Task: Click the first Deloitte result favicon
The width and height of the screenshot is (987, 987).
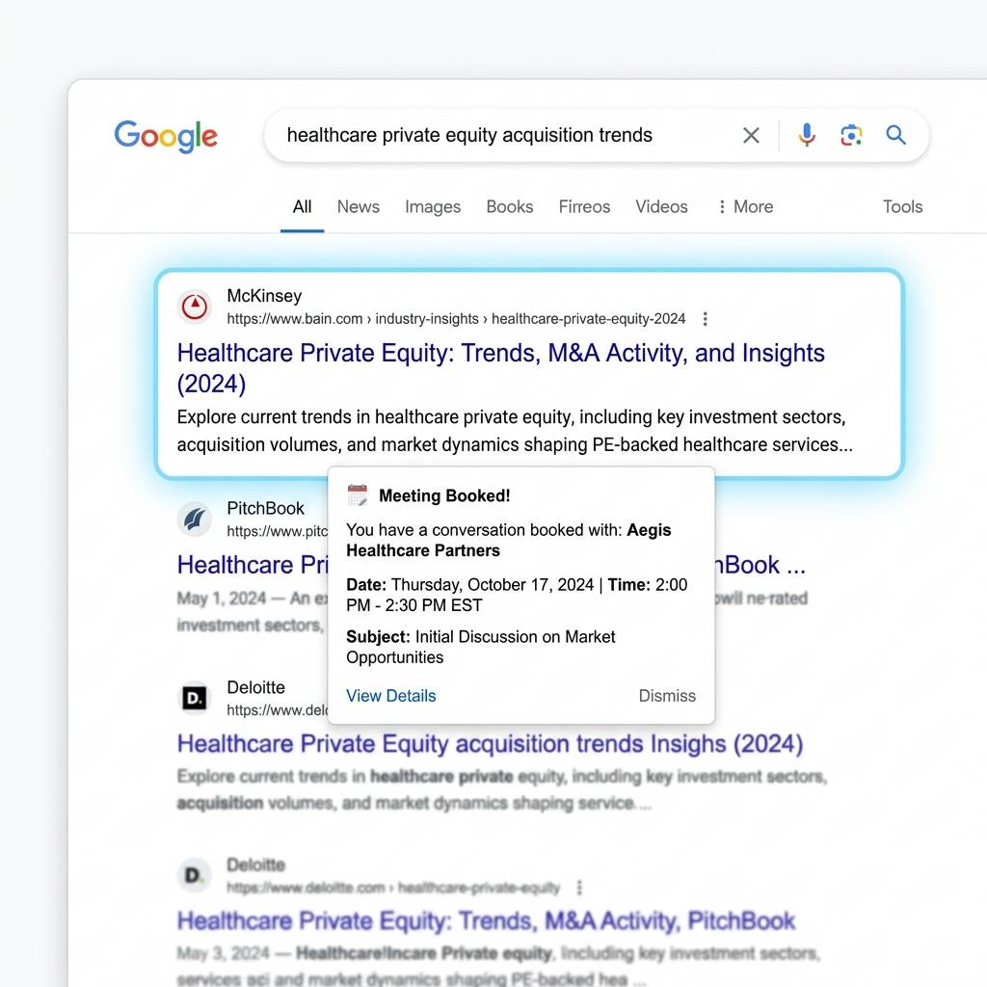Action: (x=195, y=698)
